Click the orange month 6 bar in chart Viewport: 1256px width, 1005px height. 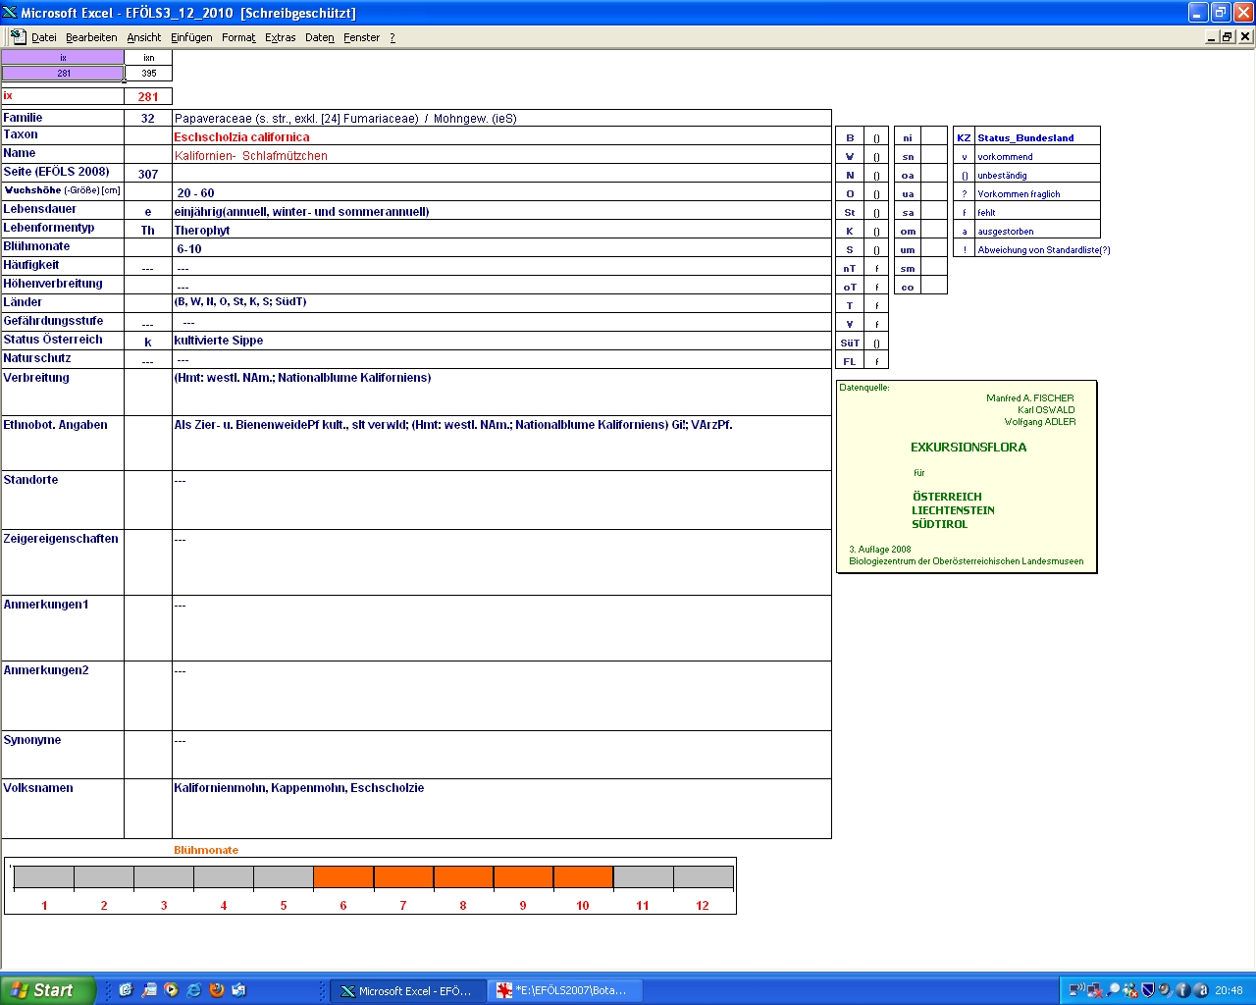(x=343, y=877)
